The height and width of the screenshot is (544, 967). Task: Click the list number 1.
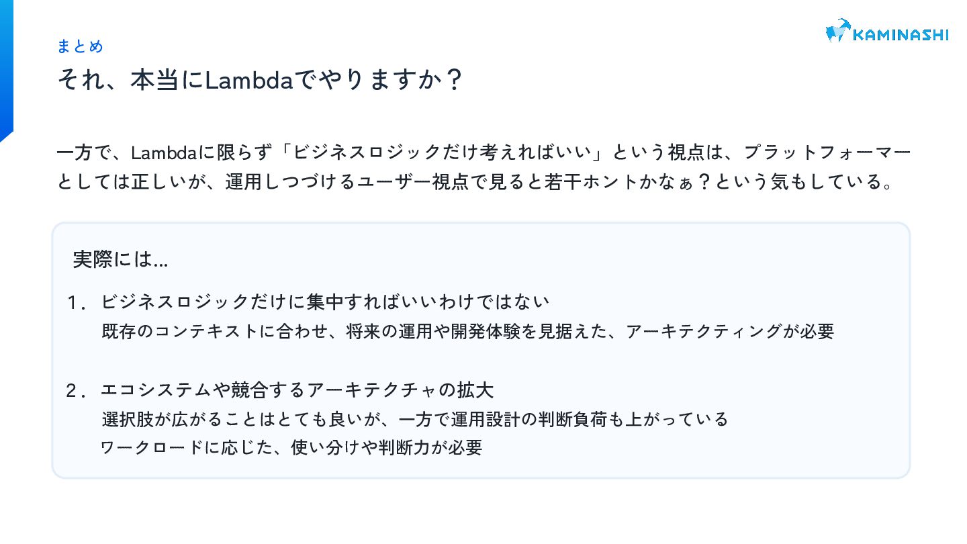coord(75,303)
